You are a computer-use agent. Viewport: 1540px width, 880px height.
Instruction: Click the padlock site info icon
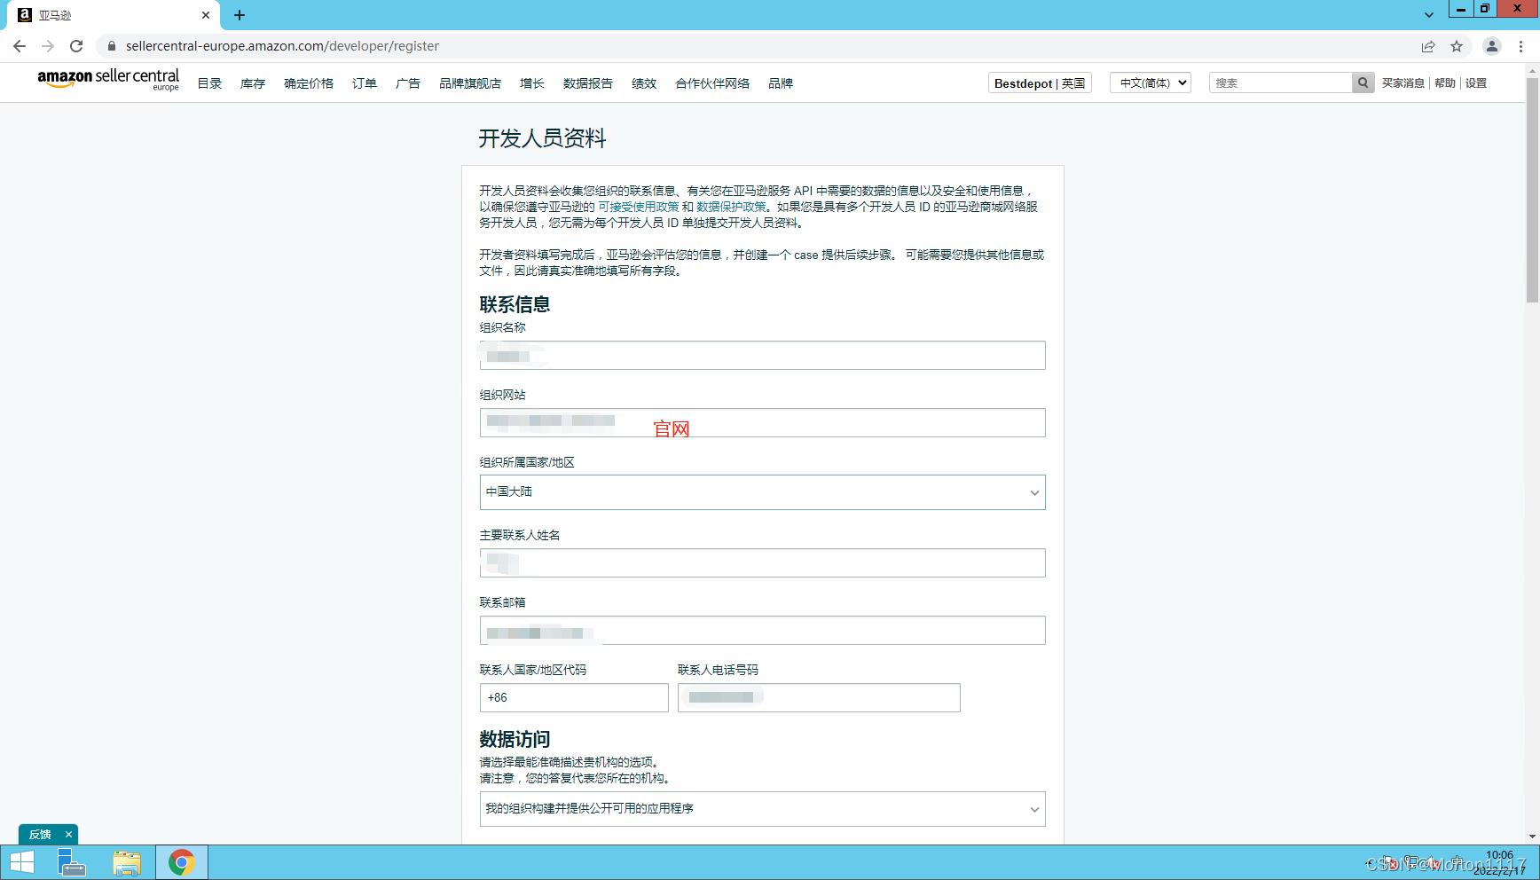pos(112,46)
